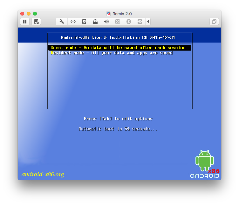239x205 pixels.
Task: Collapse the device toolbar arrow
Action: 148,22
